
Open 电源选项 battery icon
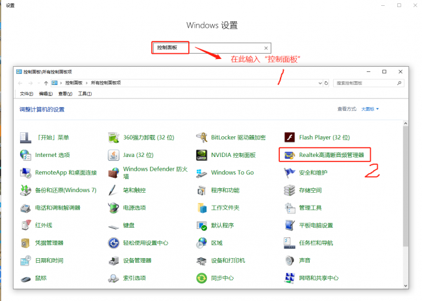[114, 208]
